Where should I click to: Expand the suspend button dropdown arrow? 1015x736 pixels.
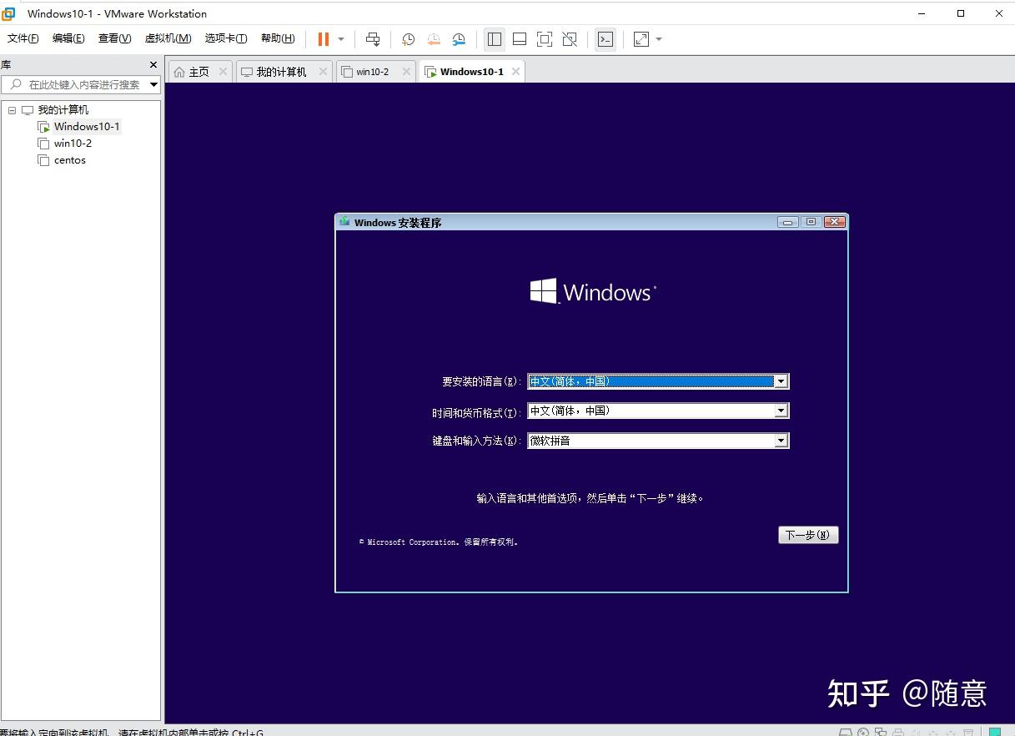[x=340, y=38]
